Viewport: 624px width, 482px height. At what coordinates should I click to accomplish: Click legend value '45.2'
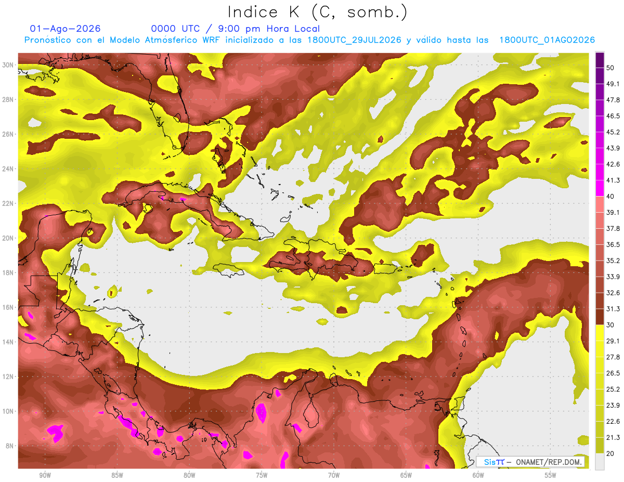click(613, 132)
